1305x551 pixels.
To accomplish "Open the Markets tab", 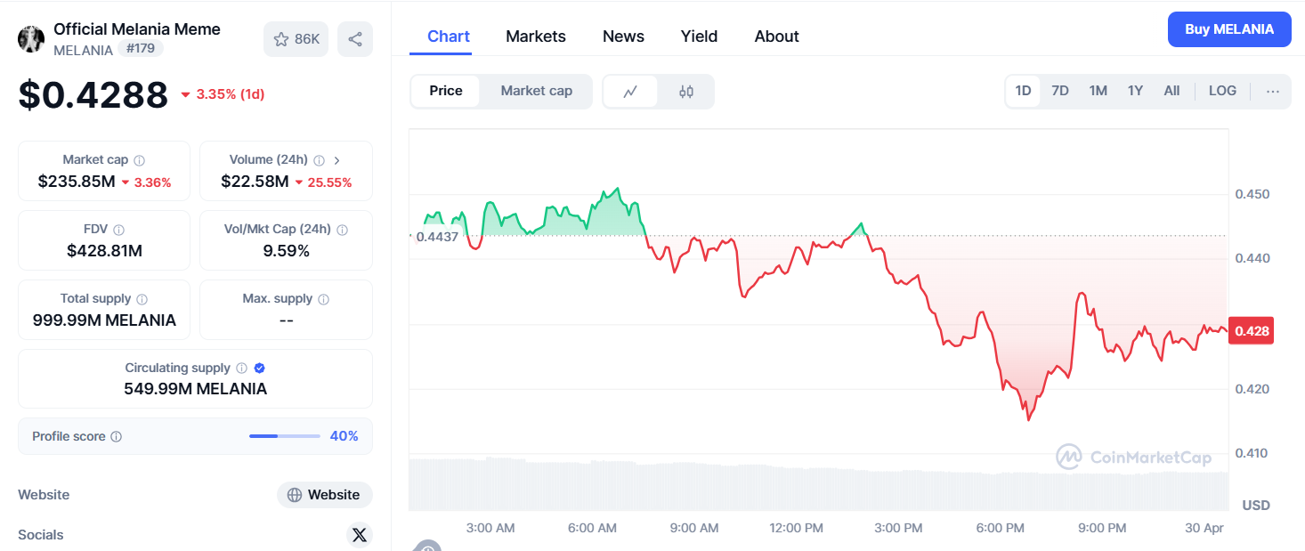I will (x=536, y=36).
